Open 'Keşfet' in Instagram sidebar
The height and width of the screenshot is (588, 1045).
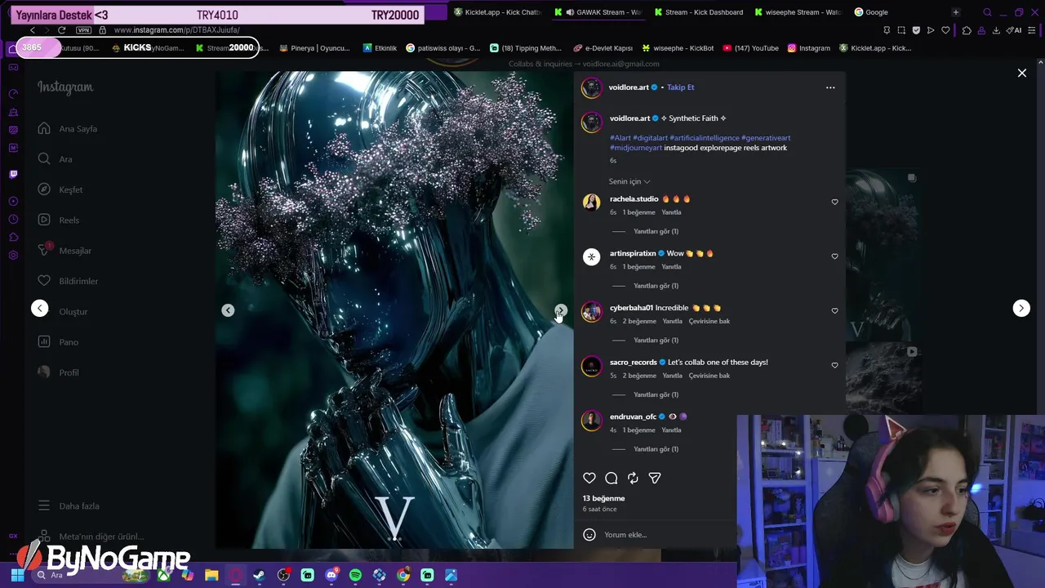(x=60, y=189)
